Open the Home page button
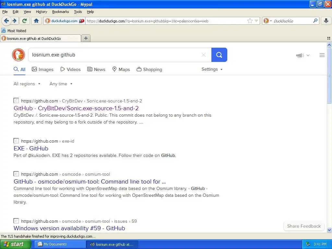 tap(36, 21)
